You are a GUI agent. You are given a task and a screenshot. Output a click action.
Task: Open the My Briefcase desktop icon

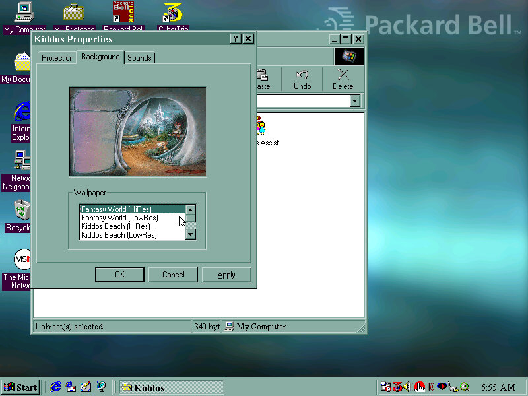(x=74, y=13)
